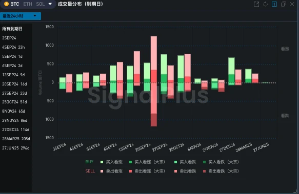Switch to the SOL tab
This screenshot has height=194, width=299.
41,4
